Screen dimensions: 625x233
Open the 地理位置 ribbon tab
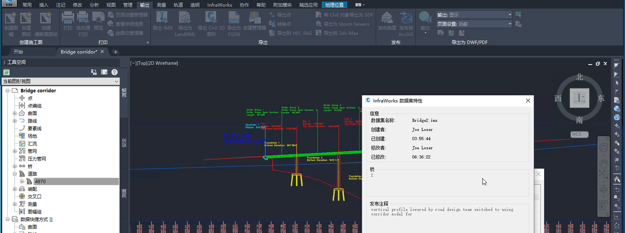pos(334,5)
